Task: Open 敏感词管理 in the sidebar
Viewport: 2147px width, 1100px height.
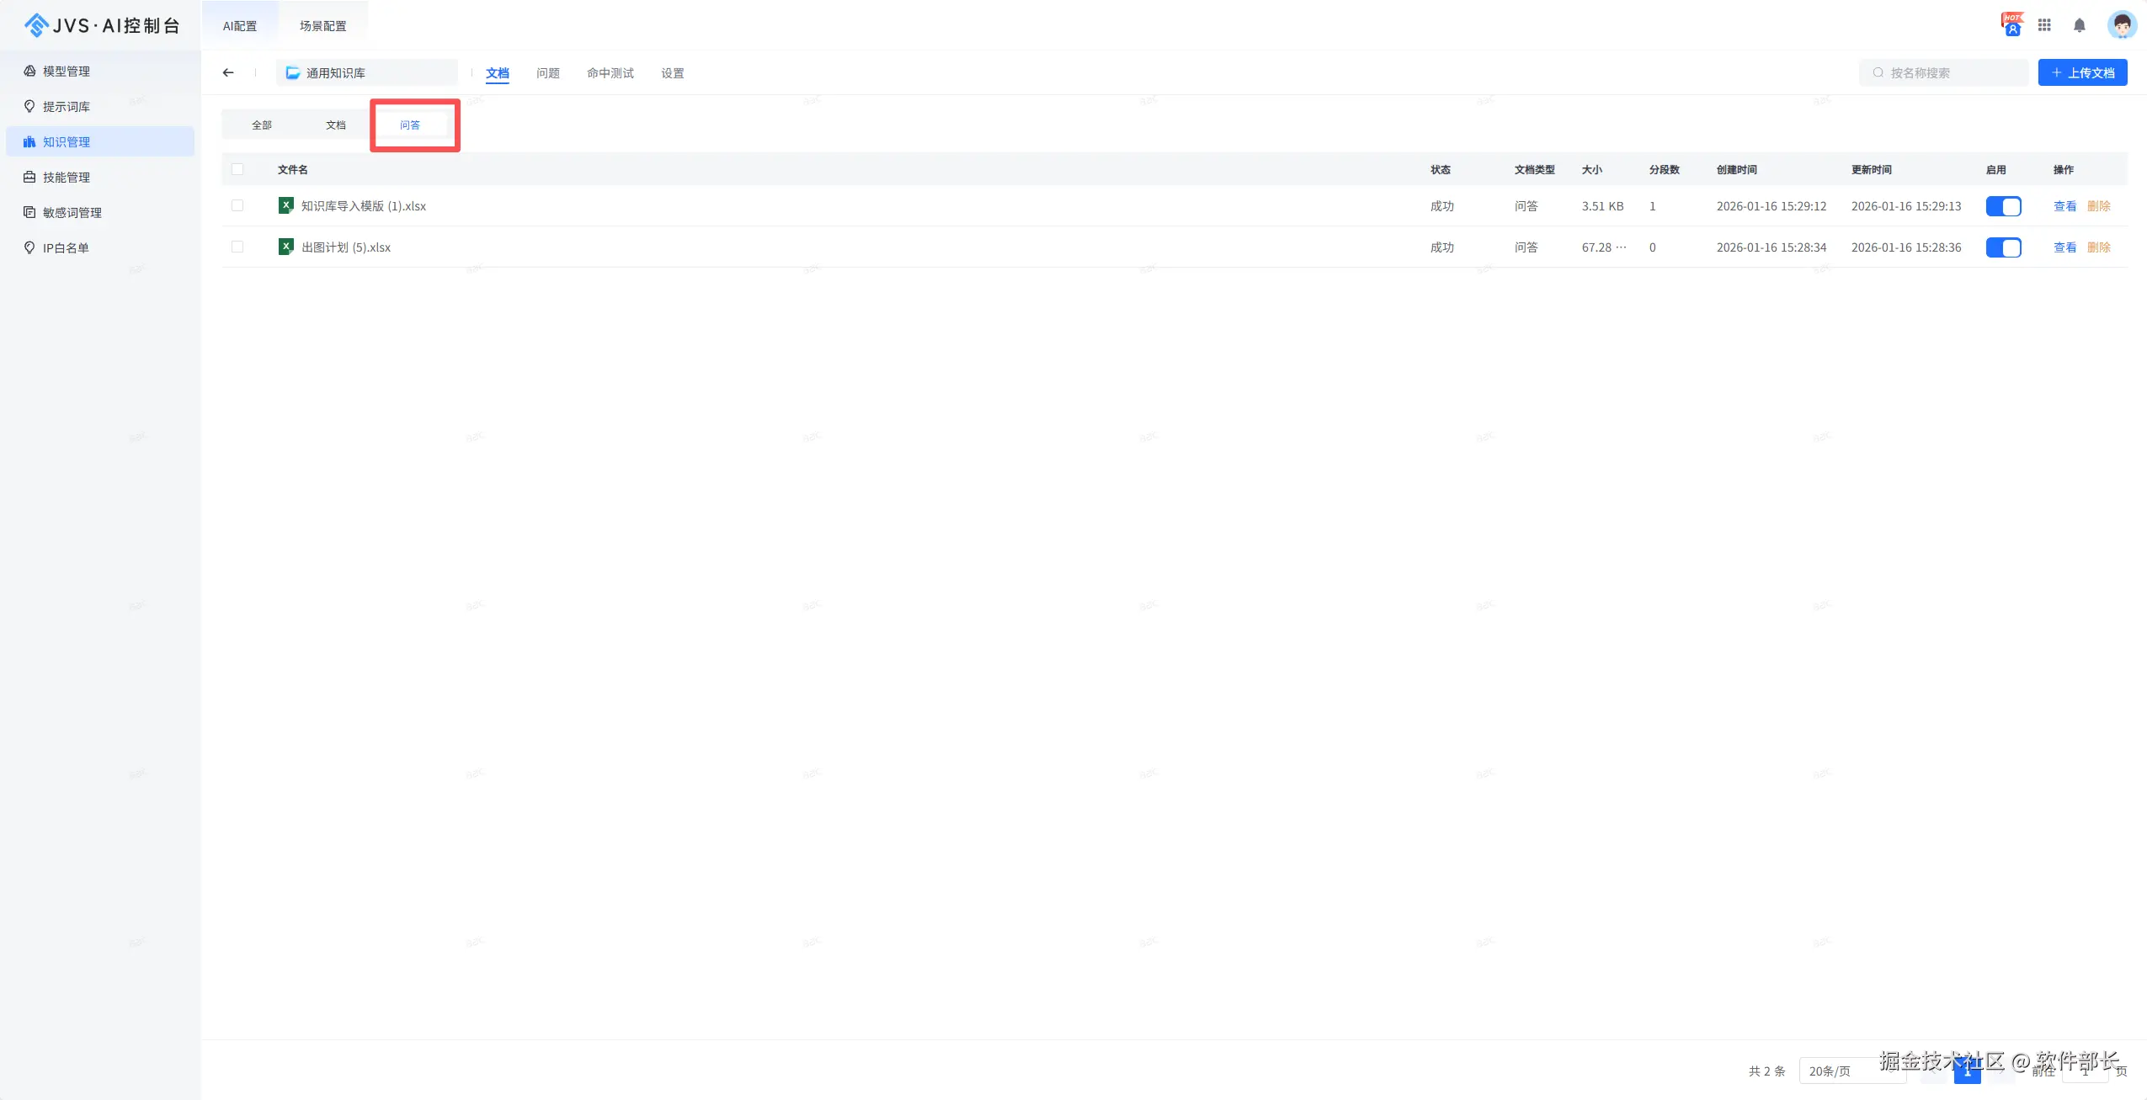Action: point(72,213)
